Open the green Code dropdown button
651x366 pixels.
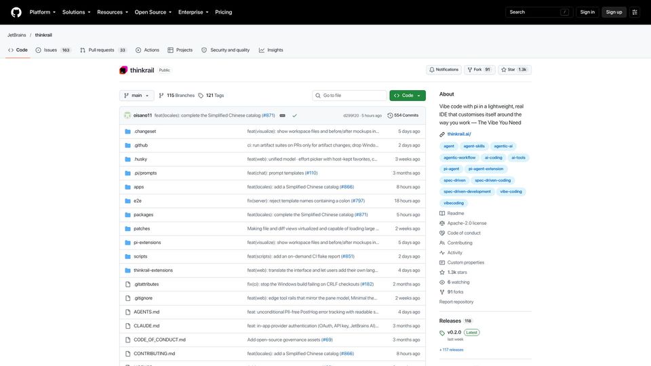pyautogui.click(x=408, y=96)
